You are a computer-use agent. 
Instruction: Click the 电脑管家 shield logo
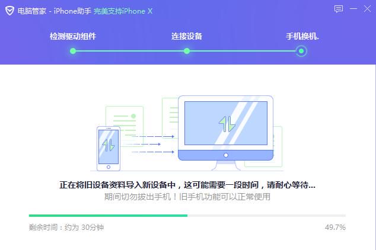[10, 11]
